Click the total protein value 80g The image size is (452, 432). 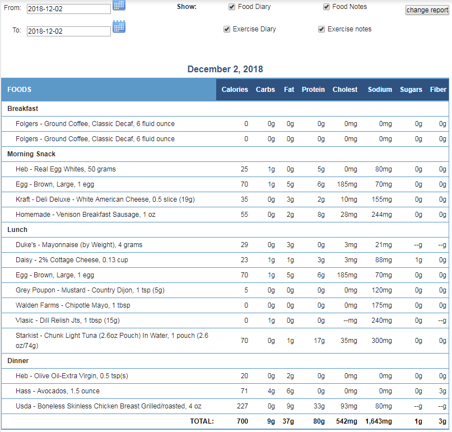pyautogui.click(x=319, y=421)
